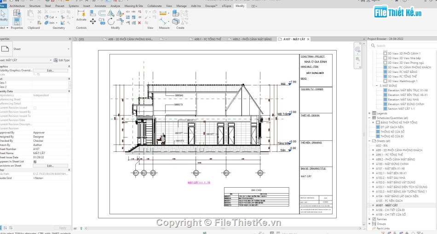Viewport: 437px width, 234px height.
Task: Select the Scale tool icon
Action: coord(133,17)
